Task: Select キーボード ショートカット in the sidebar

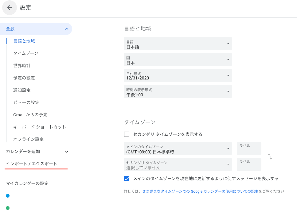Action: (40, 127)
